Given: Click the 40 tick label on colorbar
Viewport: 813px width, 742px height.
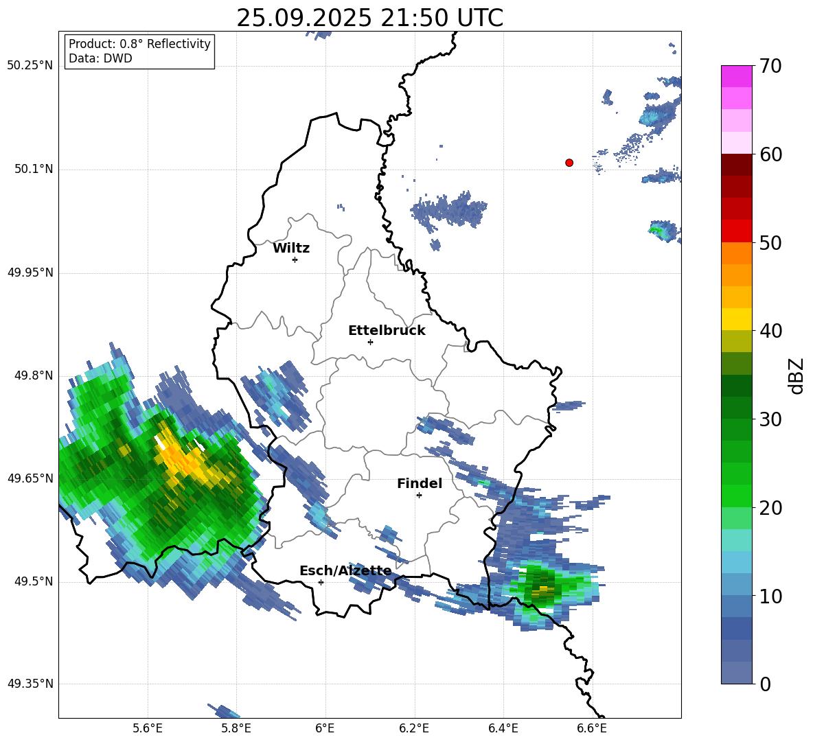Looking at the screenshot, I should pos(770,331).
